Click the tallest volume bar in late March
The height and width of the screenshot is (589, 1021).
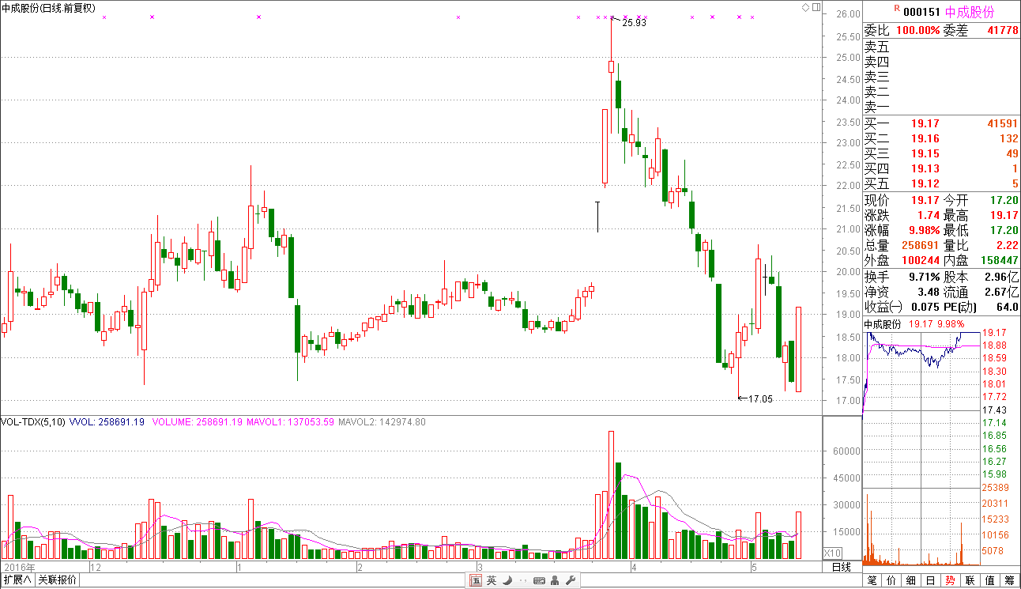pyautogui.click(x=611, y=495)
